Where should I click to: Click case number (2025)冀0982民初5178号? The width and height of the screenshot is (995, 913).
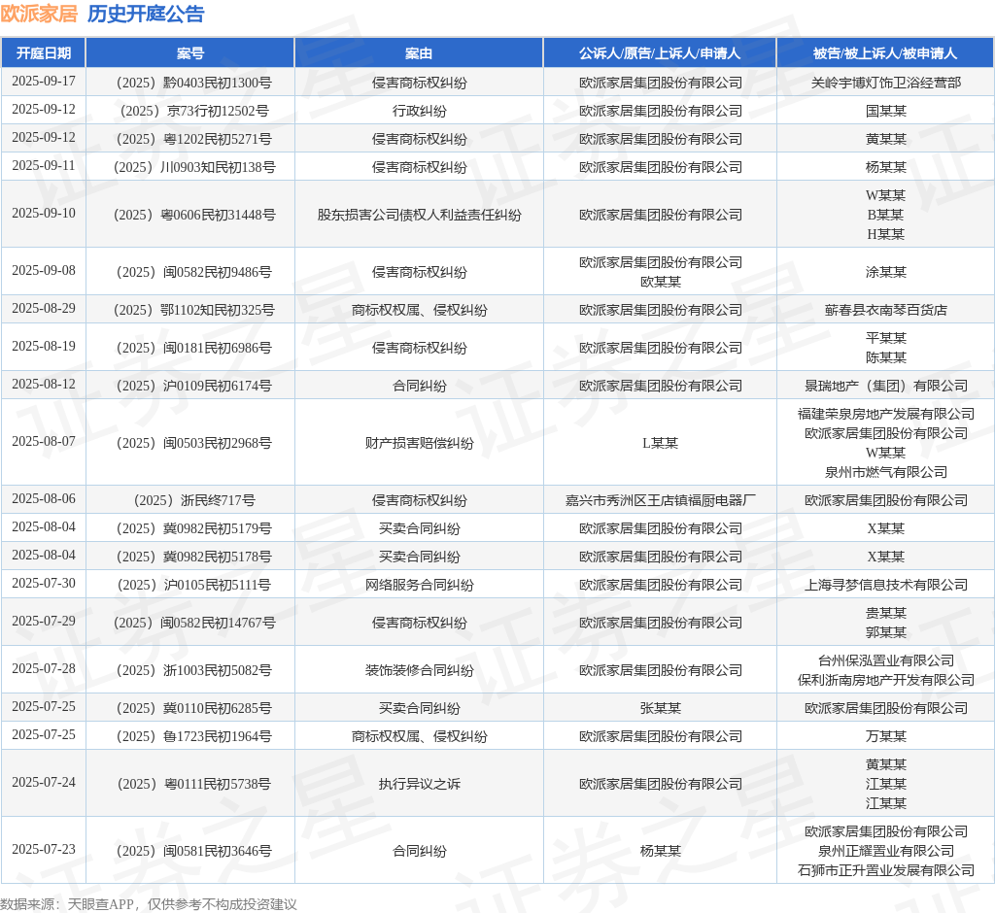click(190, 557)
